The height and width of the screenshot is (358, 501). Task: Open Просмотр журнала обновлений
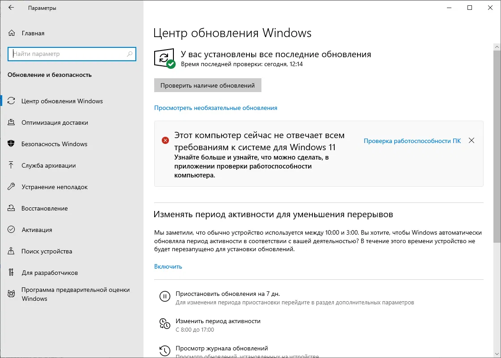[x=222, y=348]
